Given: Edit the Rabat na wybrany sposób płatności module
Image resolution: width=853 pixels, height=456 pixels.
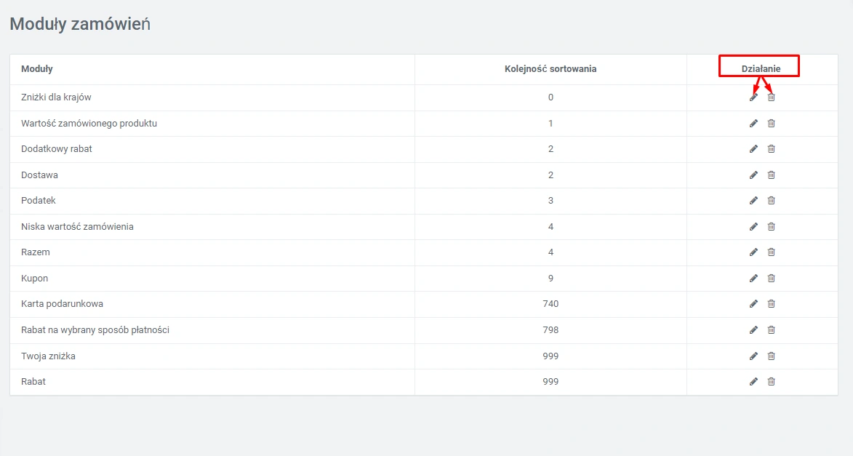Looking at the screenshot, I should tap(753, 330).
